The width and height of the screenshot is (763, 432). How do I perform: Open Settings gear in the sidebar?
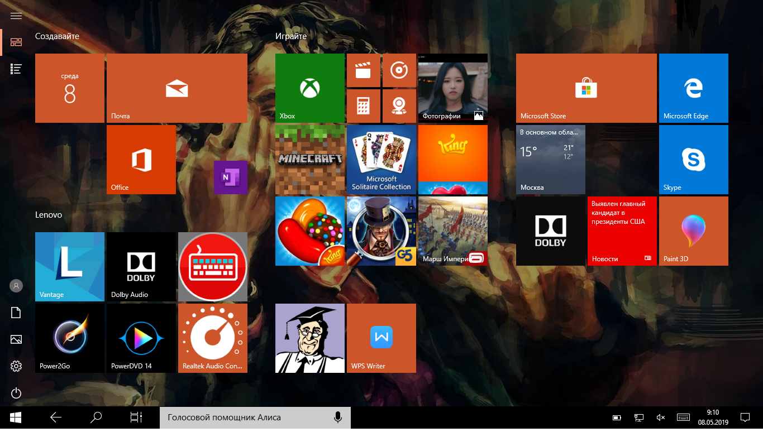tap(16, 366)
